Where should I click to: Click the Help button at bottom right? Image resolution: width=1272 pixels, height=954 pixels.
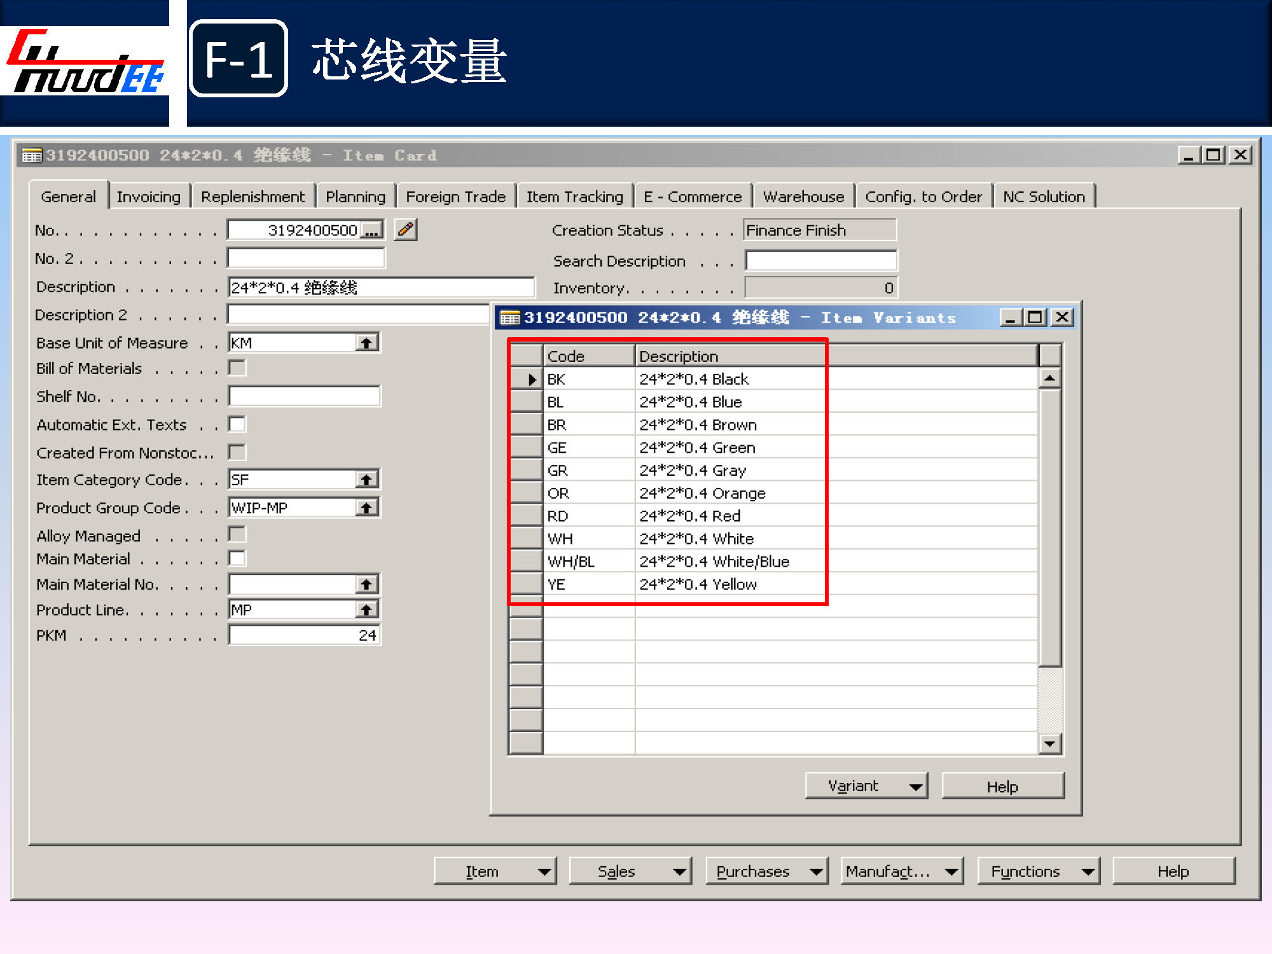(1173, 871)
